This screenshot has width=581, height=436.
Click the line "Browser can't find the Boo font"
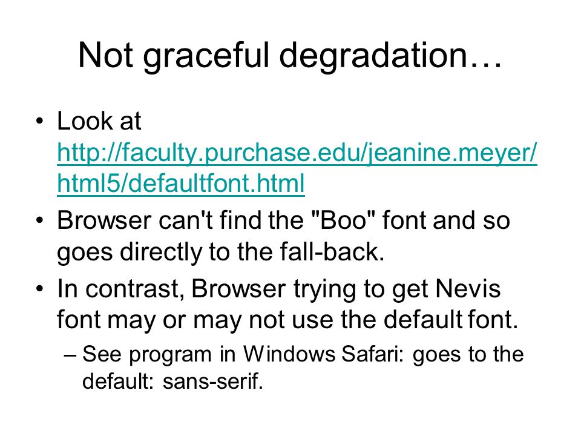283,220
